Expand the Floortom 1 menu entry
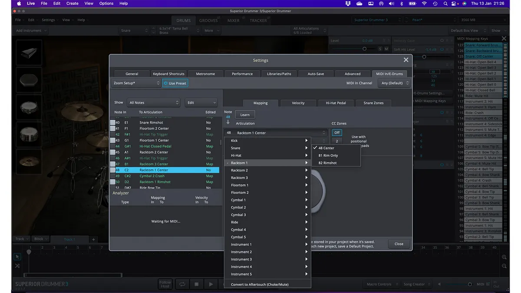521x293 pixels. 268,185
